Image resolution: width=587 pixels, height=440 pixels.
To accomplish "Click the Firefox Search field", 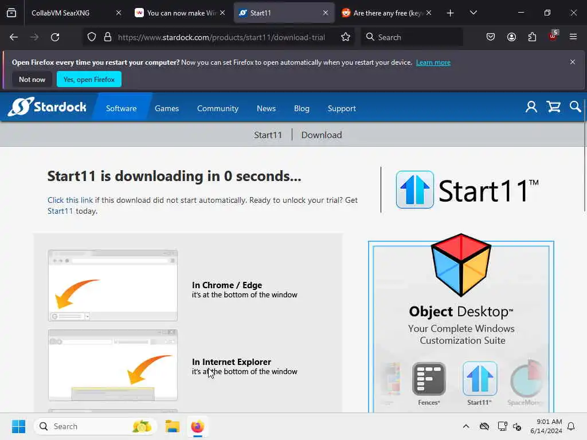I will [x=412, y=37].
